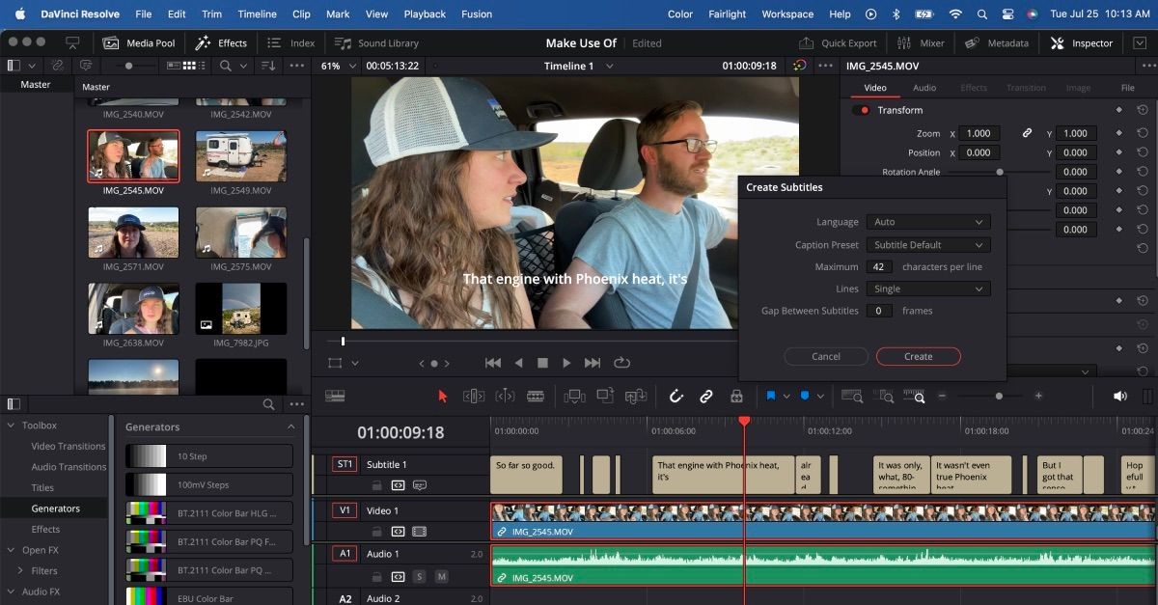This screenshot has height=605, width=1158.
Task: Click Create in Create Subtitles dialog
Action: [x=919, y=356]
